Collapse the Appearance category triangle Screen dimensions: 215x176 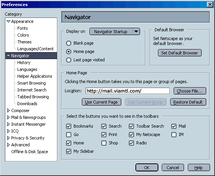(x=8, y=21)
